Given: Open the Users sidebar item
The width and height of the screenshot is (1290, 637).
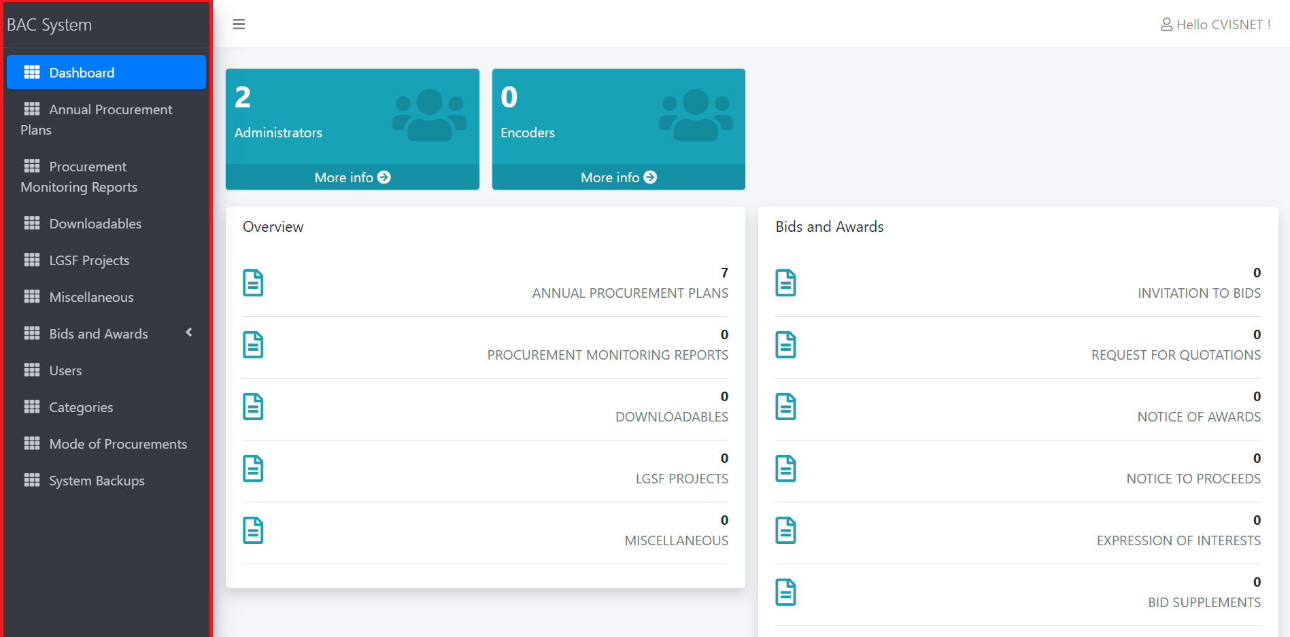Looking at the screenshot, I should click(x=106, y=370).
